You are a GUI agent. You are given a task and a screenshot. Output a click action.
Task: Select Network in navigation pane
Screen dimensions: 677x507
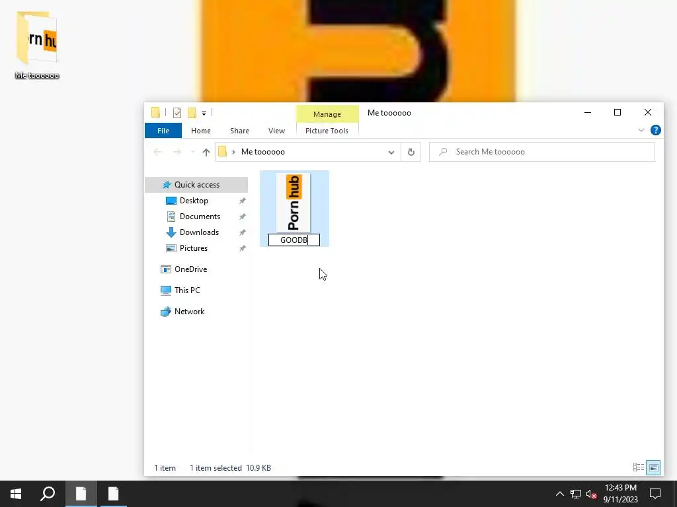(x=189, y=312)
